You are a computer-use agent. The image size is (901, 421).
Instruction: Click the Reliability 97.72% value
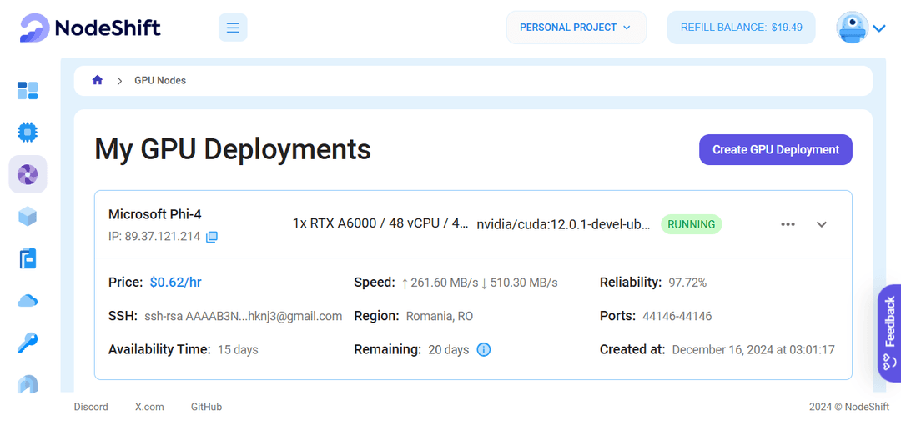[x=687, y=283]
